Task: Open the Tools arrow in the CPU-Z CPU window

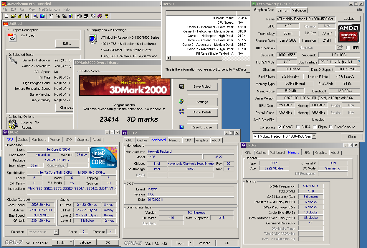Action: pos(71,242)
